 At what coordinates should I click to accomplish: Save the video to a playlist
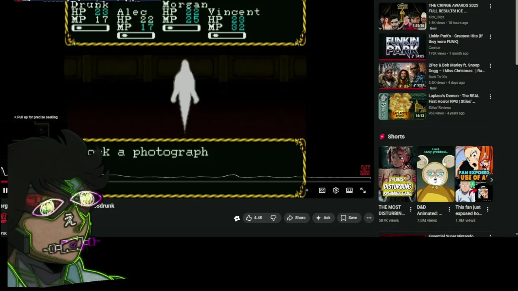[349, 218]
